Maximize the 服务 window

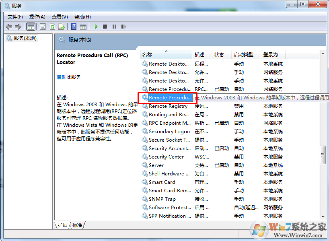302,4
